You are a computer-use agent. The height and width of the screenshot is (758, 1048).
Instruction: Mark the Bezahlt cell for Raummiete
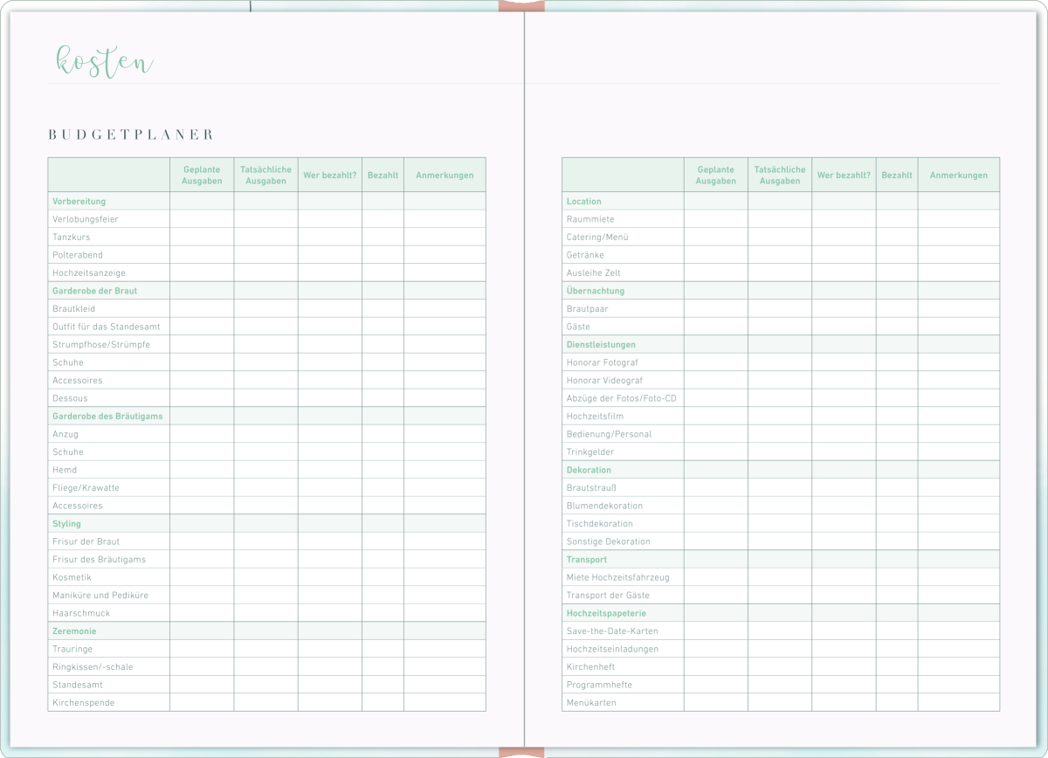pyautogui.click(x=897, y=219)
